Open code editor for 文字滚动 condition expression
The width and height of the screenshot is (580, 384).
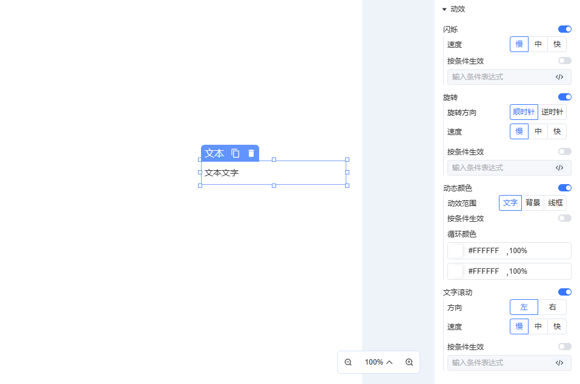[559, 363]
